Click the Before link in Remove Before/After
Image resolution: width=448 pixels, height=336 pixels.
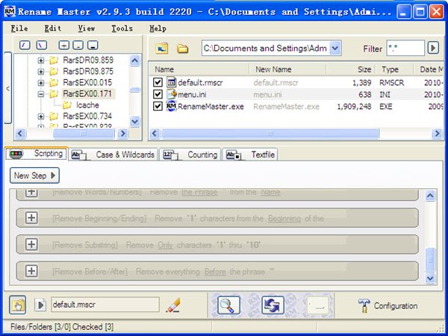coord(215,272)
